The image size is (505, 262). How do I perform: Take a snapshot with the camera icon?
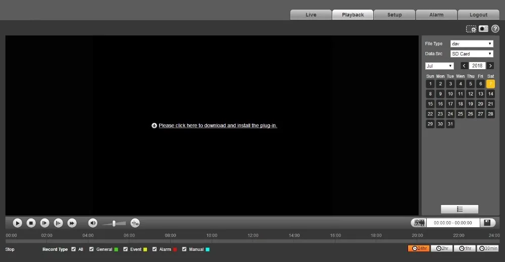(483, 29)
